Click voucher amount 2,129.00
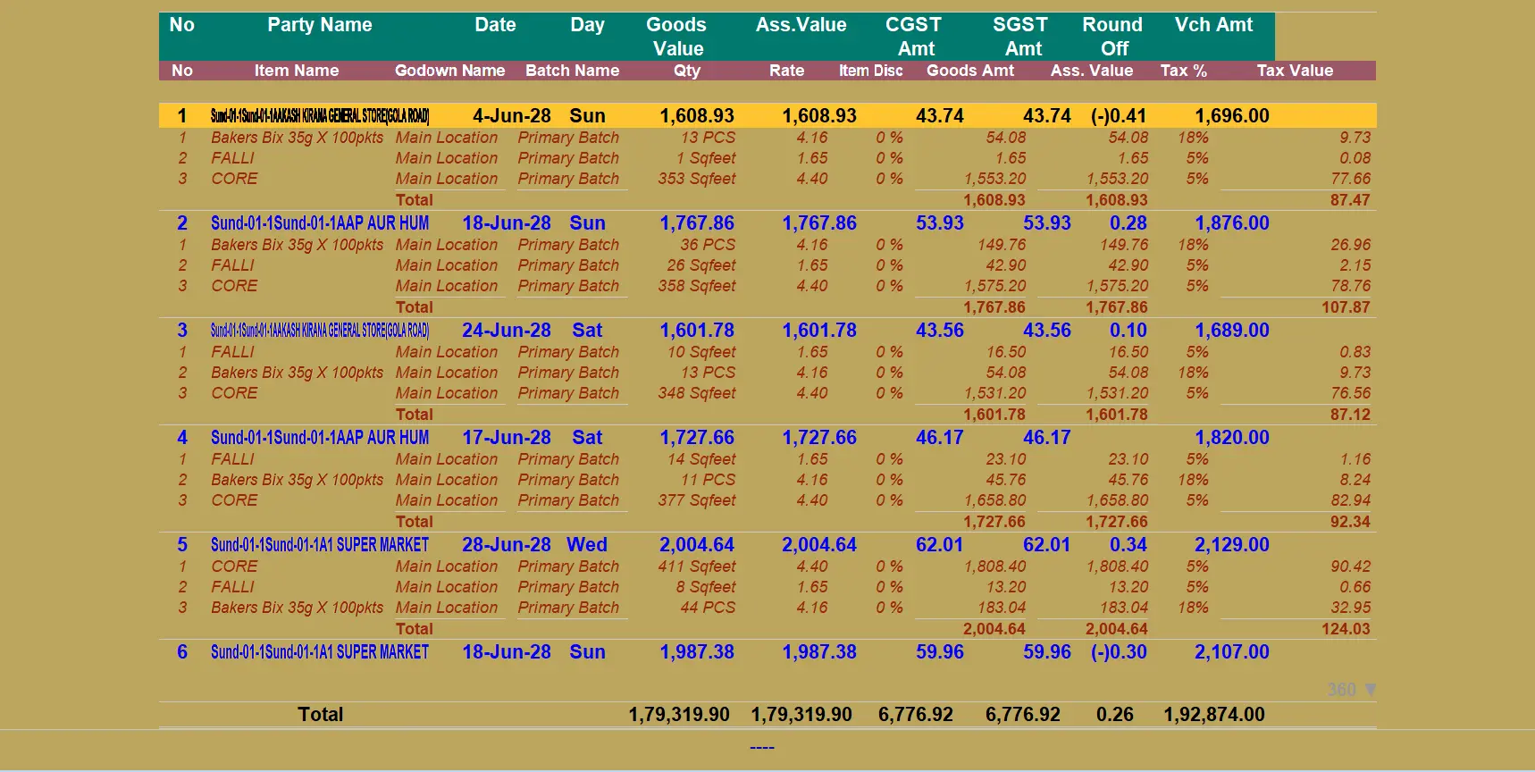Screen dimensions: 1535x772 pyautogui.click(x=1231, y=545)
